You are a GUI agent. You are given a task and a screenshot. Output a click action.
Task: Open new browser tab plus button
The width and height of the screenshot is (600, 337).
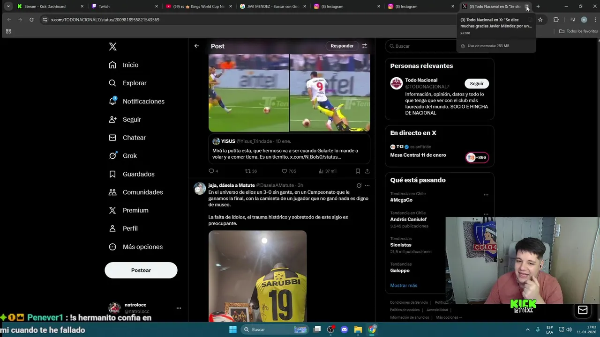(x=538, y=7)
